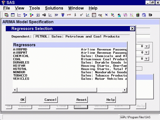Select the VEHICLES regressor

click(70, 79)
